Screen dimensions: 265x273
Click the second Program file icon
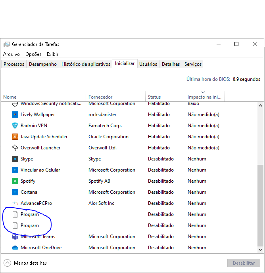(15, 225)
